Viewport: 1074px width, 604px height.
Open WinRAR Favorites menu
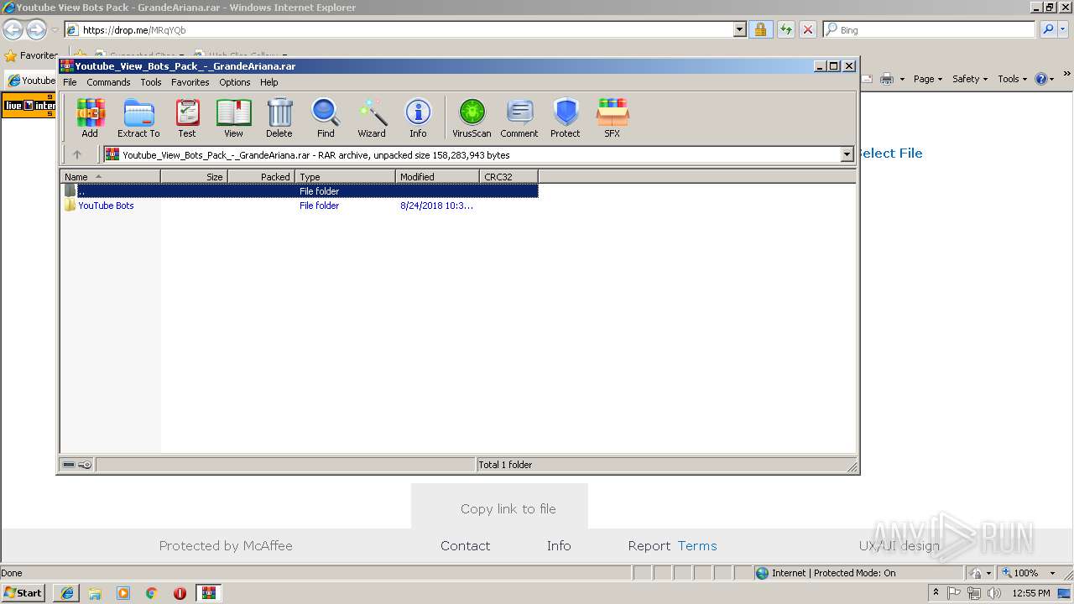pos(190,82)
